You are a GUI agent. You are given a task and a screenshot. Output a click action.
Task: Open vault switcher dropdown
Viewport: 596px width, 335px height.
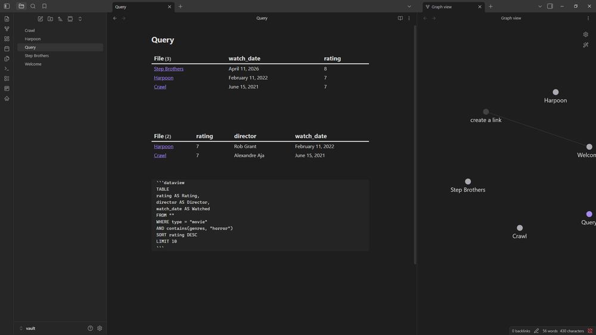(x=27, y=328)
